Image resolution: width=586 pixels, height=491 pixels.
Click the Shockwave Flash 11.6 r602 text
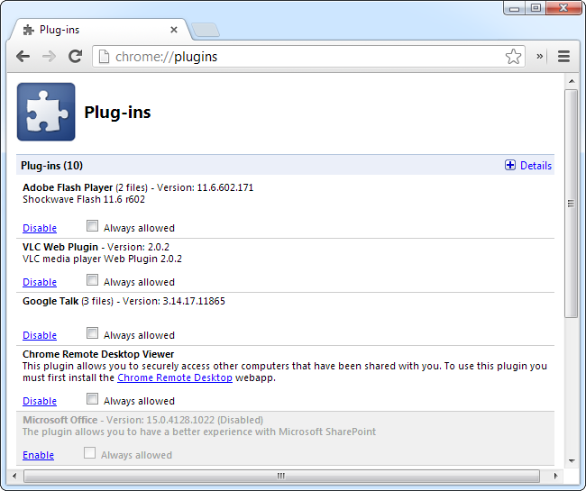click(x=84, y=199)
